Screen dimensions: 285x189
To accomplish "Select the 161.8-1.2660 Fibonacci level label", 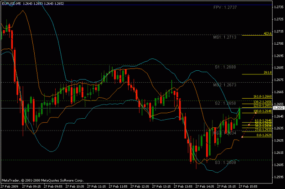I will tap(263, 97).
